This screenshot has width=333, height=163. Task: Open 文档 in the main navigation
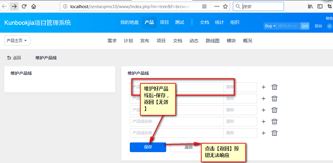[204, 22]
